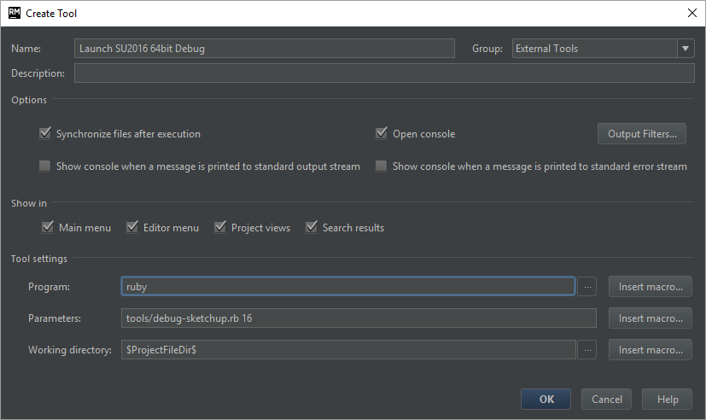The image size is (706, 420).
Task: Disable showing tool in Main menu
Action: (x=48, y=228)
